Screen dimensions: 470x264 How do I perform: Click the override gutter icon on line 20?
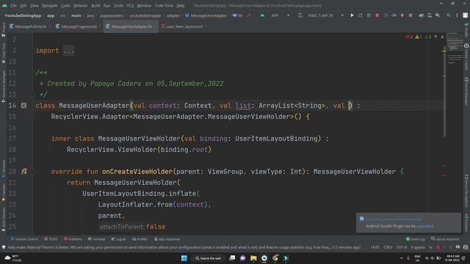point(24,172)
